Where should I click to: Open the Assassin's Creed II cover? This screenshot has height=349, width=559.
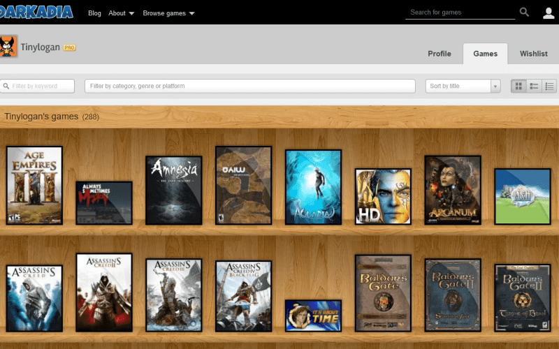click(103, 292)
